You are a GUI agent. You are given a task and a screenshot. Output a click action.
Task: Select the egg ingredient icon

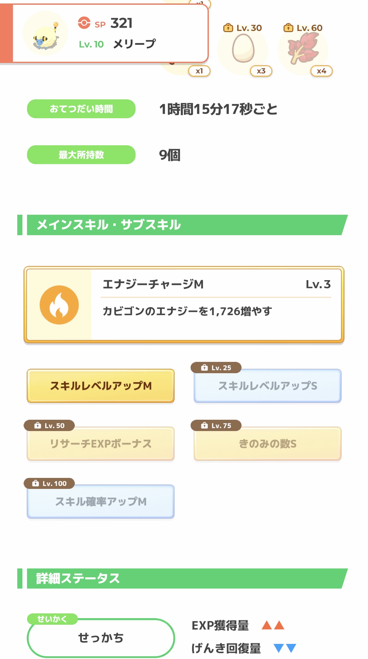pyautogui.click(x=243, y=49)
